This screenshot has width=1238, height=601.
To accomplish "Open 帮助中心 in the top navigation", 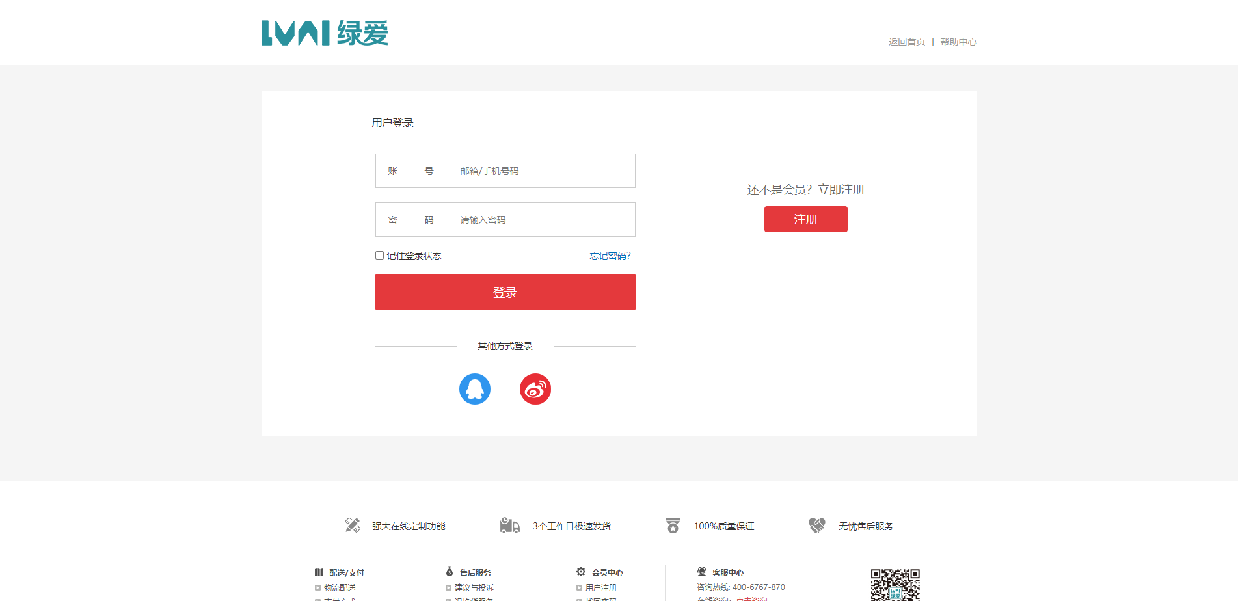I will pos(958,42).
